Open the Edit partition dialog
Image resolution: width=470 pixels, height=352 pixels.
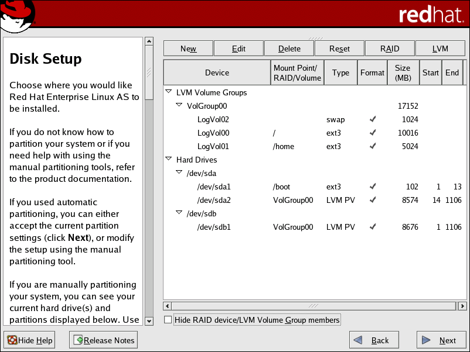[238, 48]
